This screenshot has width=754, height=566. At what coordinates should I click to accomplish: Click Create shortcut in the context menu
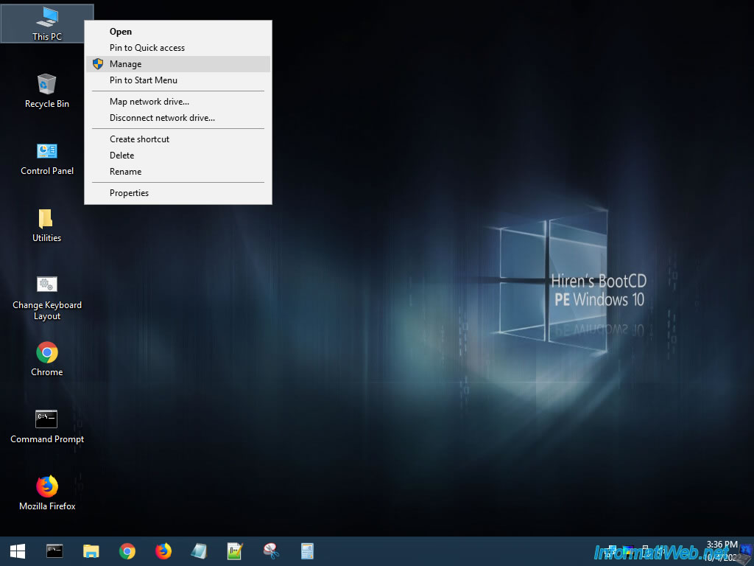pos(178,139)
